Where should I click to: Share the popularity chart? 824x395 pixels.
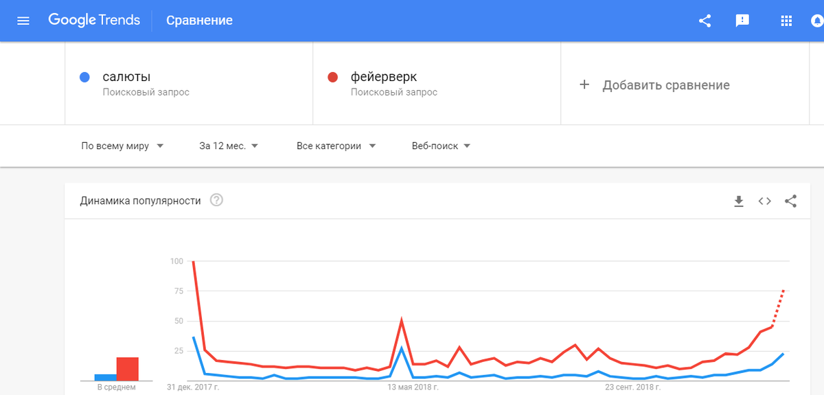(x=790, y=201)
